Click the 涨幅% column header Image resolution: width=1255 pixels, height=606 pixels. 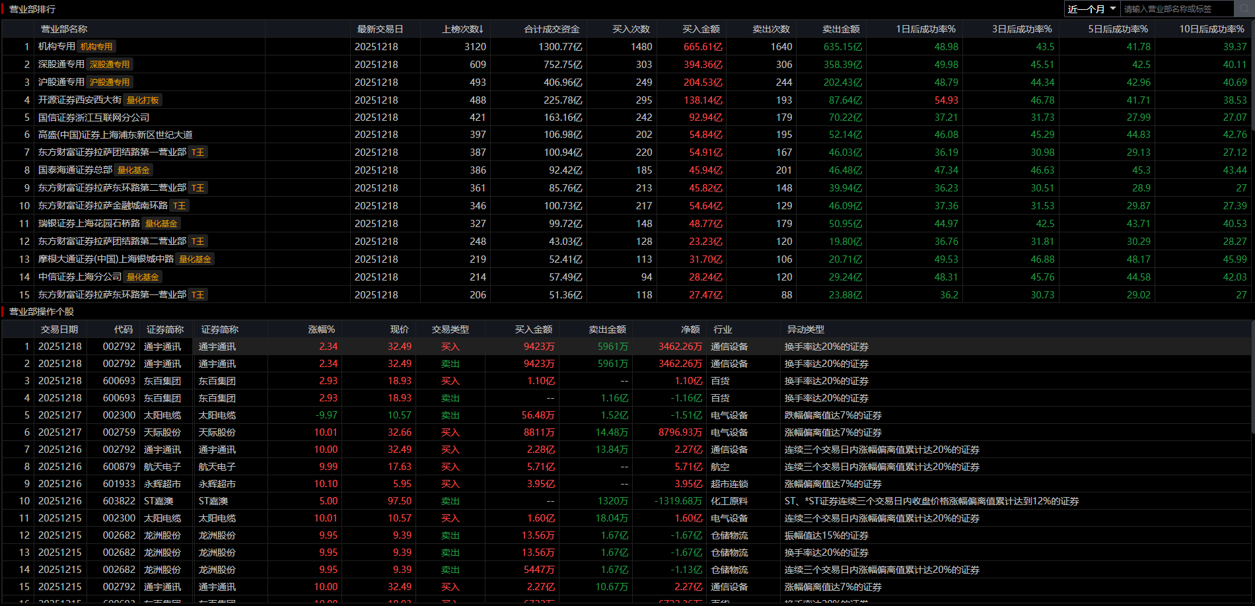322,329
